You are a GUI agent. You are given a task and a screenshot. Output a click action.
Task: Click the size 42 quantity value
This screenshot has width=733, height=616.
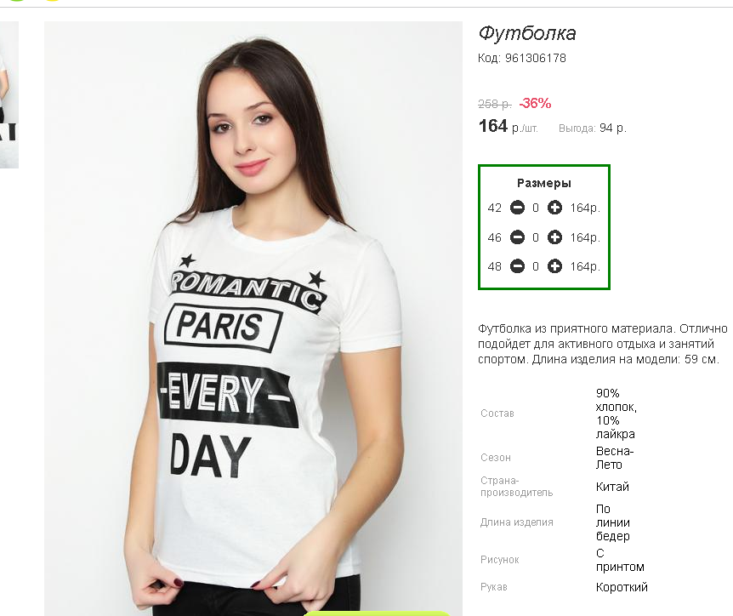pyautogui.click(x=536, y=208)
